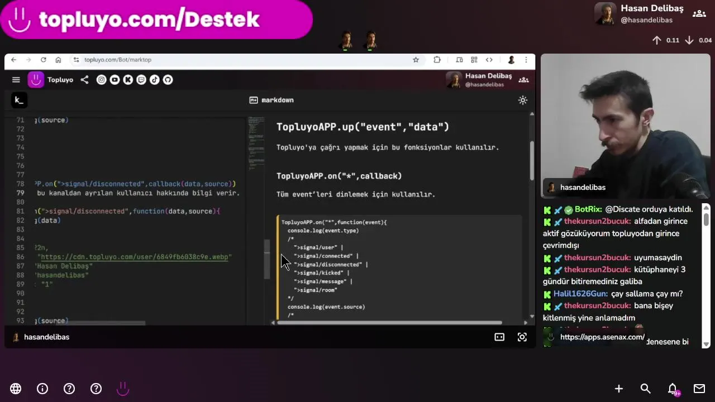Click the code minimap thumbnail
Screen dimensions: 715x402
(256, 142)
